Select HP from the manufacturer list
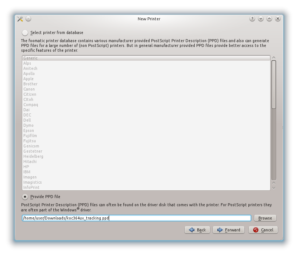Image resolution: width=298 pixels, height=255 pixels. [26, 167]
